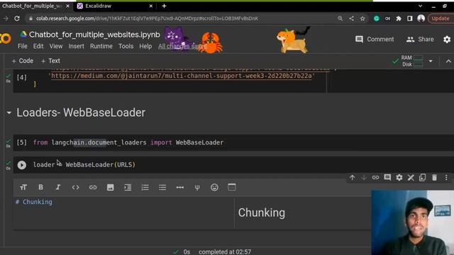Run the loader WebBaseLoader cell
Image resolution: width=454 pixels, height=255 pixels.
pos(22,165)
